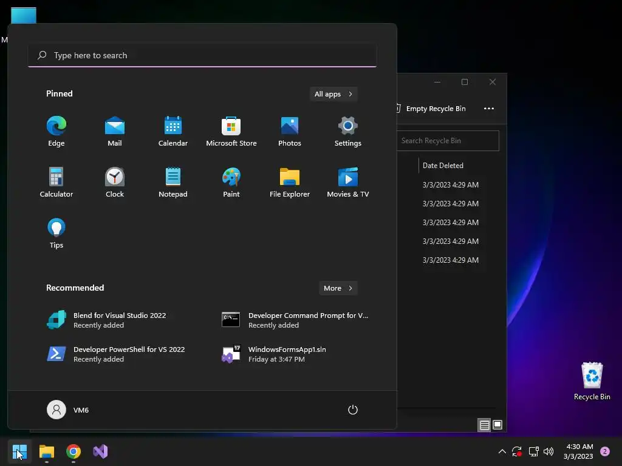Click the power button in Start menu

tap(353, 410)
